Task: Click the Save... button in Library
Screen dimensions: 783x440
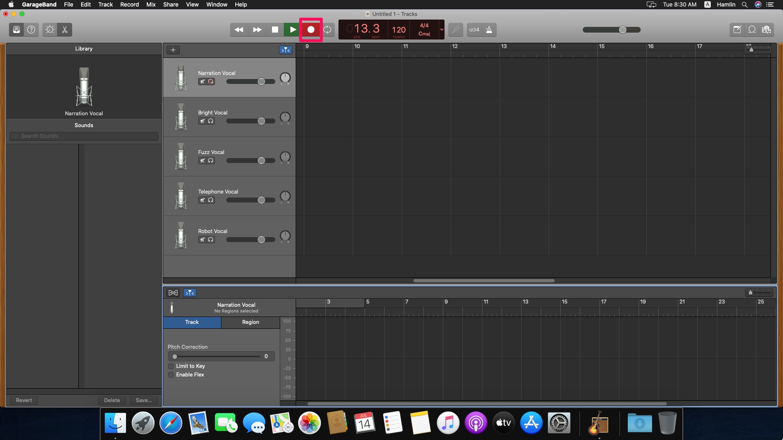Action: [144, 400]
